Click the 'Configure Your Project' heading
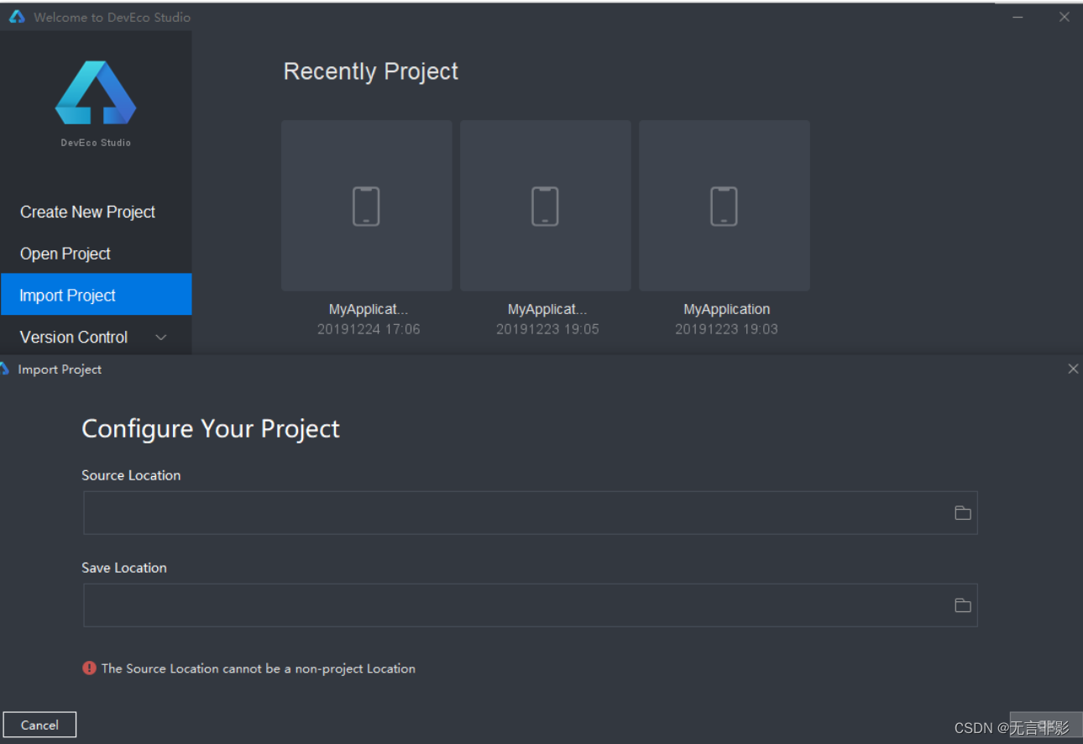The height and width of the screenshot is (744, 1083). pos(211,429)
